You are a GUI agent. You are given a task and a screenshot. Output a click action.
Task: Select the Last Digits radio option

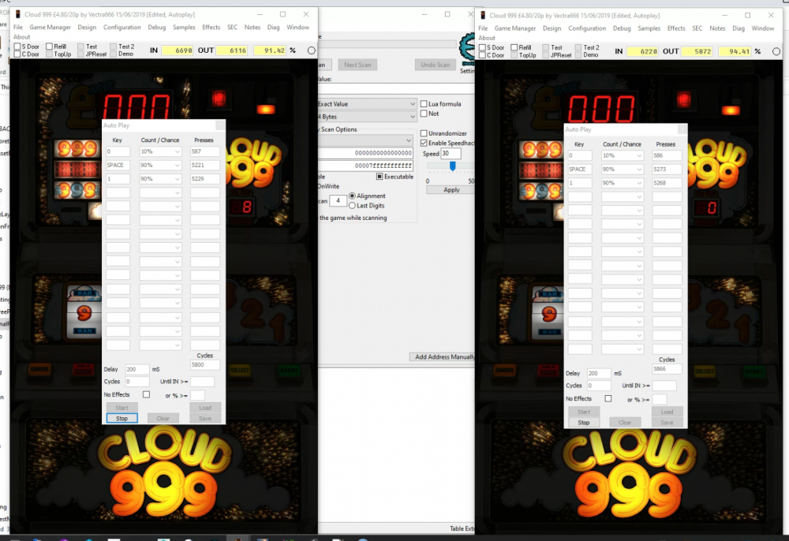click(x=352, y=206)
